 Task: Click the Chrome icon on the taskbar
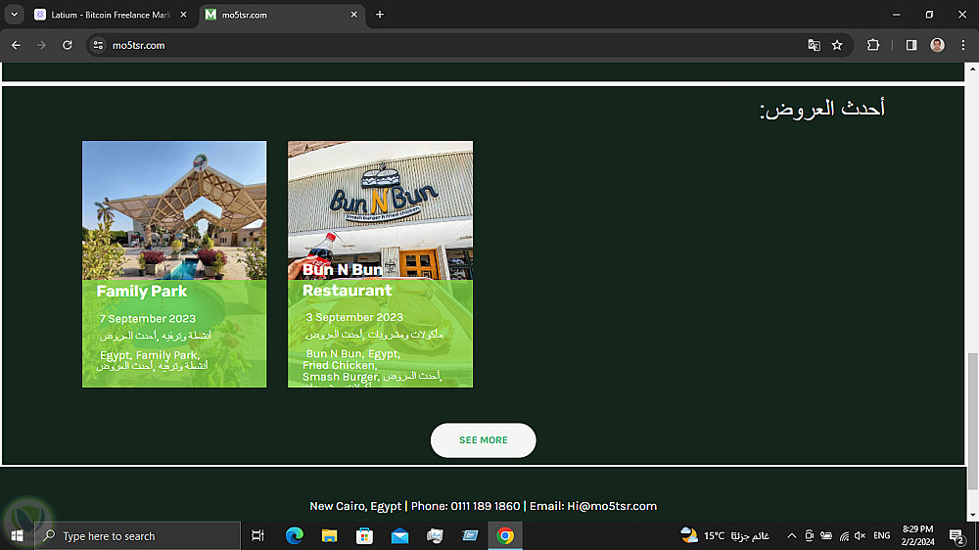click(505, 535)
